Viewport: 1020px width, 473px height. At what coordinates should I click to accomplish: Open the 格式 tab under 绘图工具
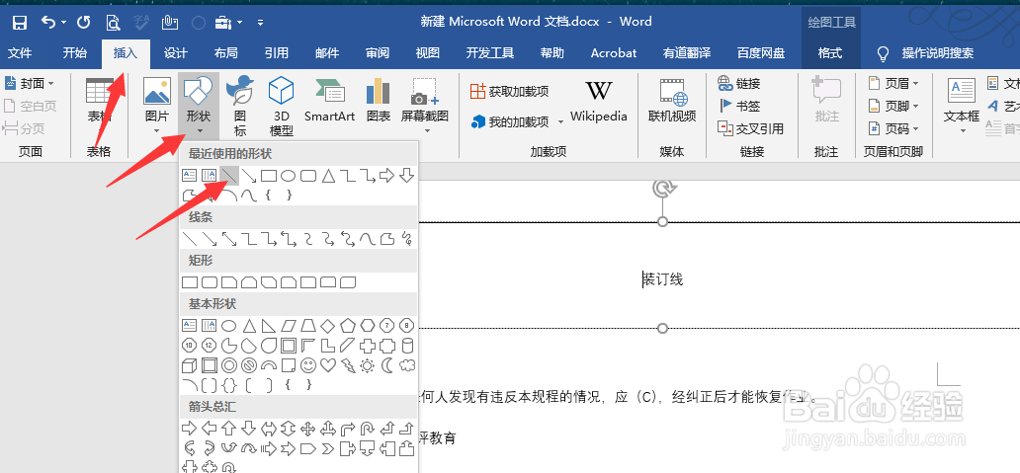(830, 53)
